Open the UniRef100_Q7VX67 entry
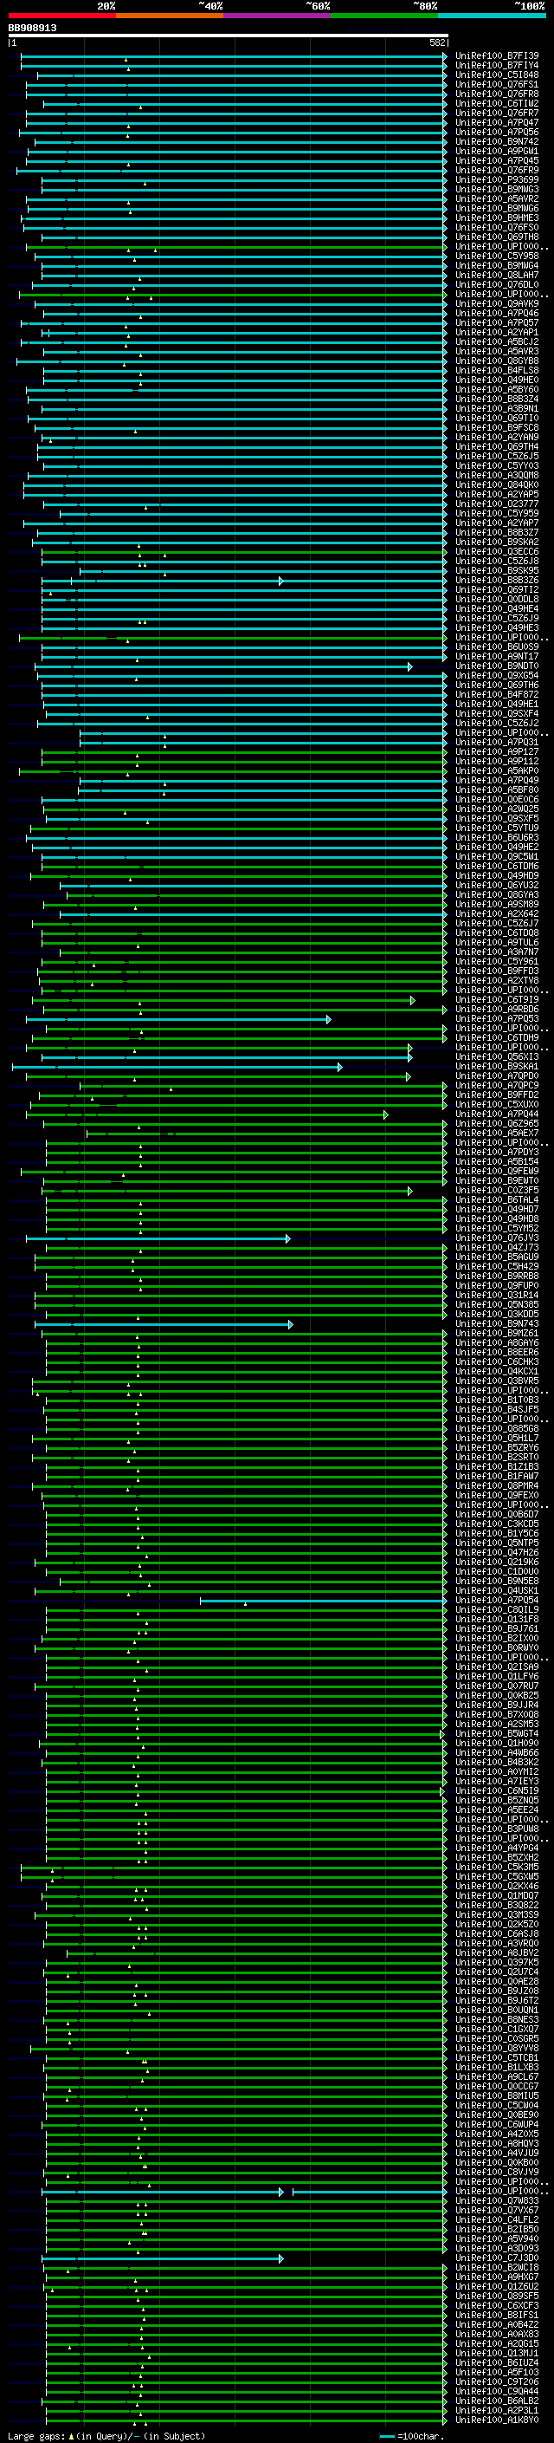The width and height of the screenshot is (554, 2443). [497, 2211]
